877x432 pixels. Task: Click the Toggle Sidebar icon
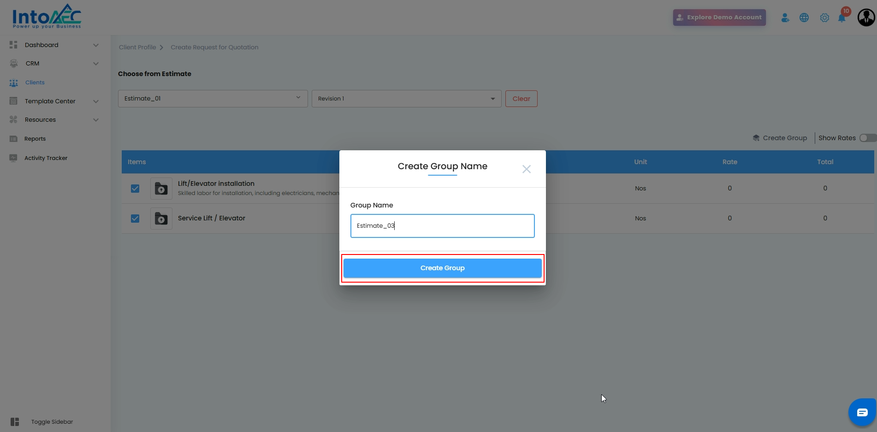pyautogui.click(x=15, y=422)
